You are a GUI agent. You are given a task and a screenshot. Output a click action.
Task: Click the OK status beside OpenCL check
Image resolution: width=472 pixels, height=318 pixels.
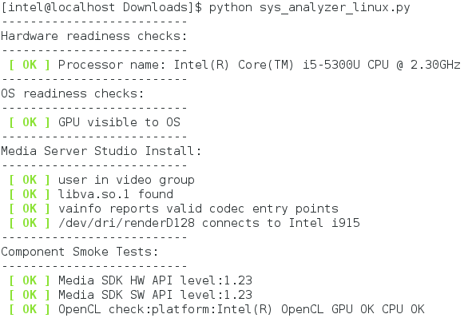pyautogui.click(x=30, y=309)
